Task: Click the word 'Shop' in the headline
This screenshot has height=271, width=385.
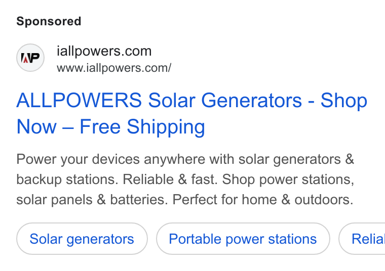Action: click(344, 101)
